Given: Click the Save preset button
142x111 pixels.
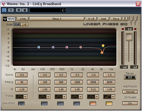Looking at the screenshot, I should pos(116,19).
